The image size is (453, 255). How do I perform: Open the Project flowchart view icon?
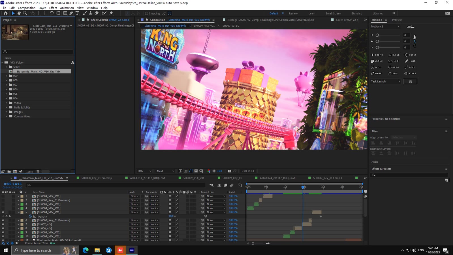(73, 62)
